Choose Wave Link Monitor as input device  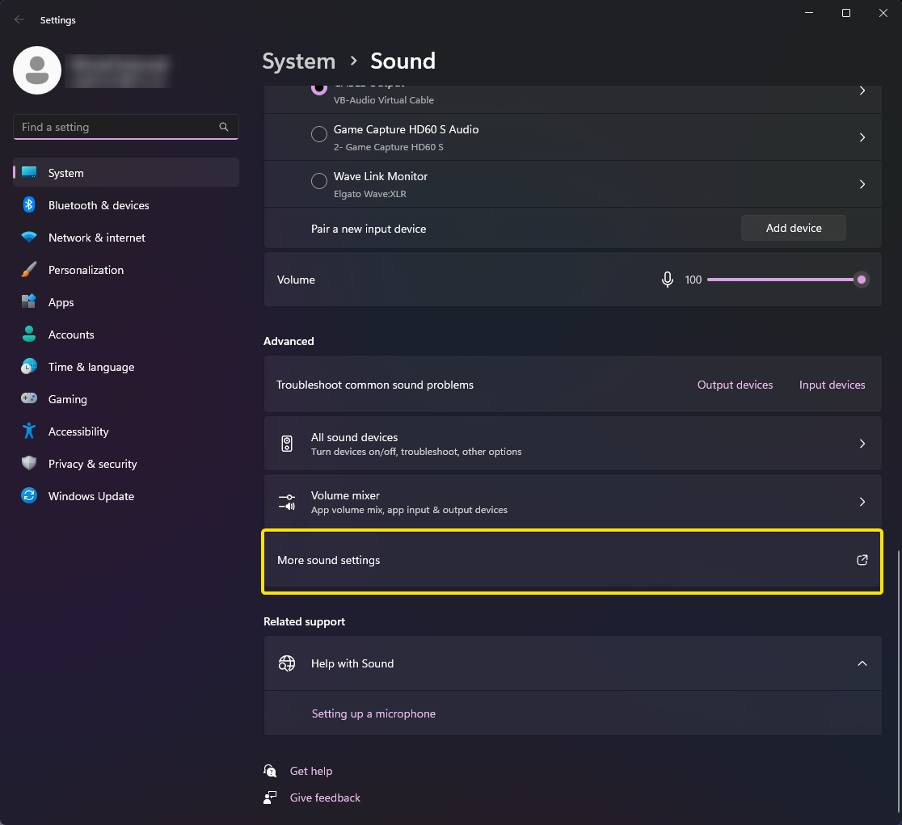pyautogui.click(x=318, y=181)
